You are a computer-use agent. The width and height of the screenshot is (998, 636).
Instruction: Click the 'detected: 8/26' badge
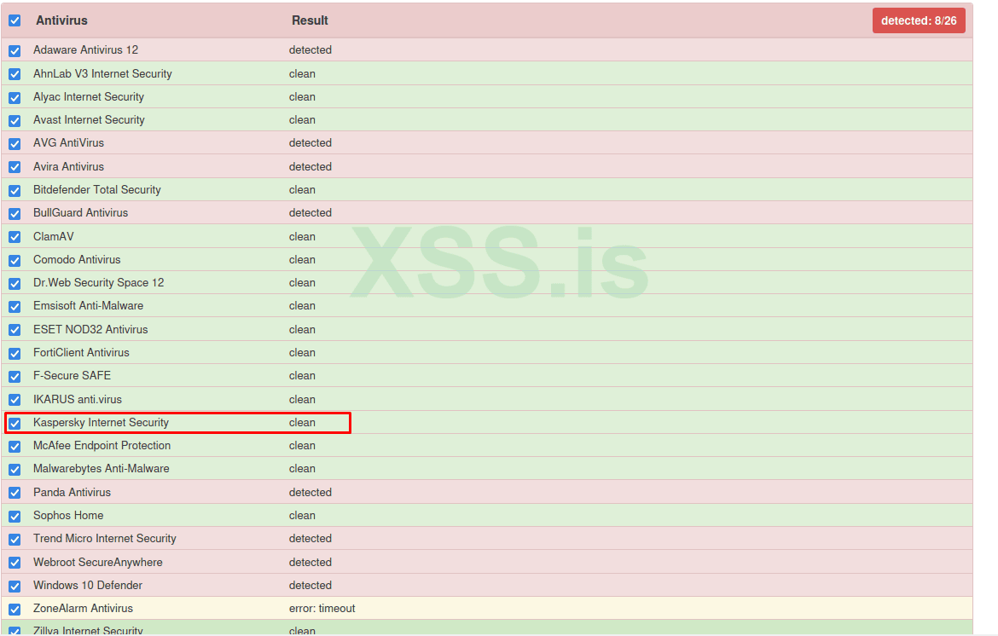click(x=919, y=20)
